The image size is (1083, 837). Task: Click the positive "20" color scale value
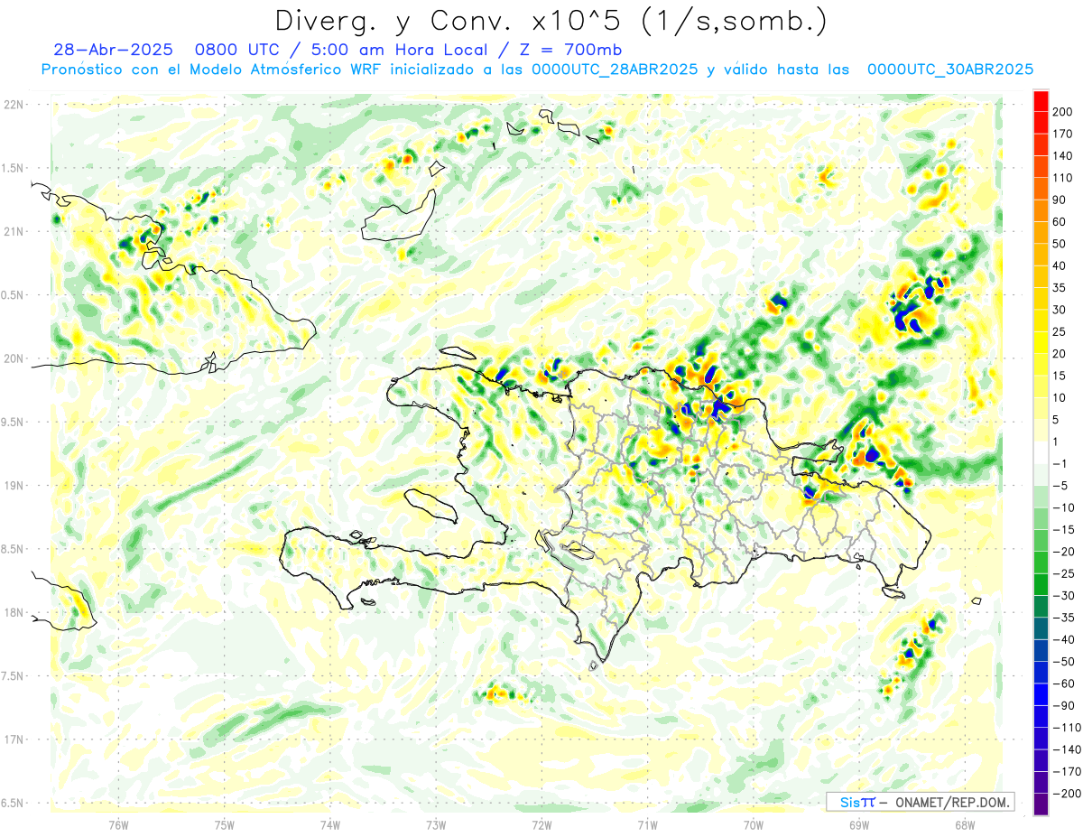[1060, 353]
